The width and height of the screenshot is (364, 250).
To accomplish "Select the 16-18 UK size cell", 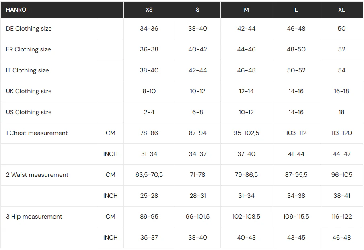I will point(341,91).
